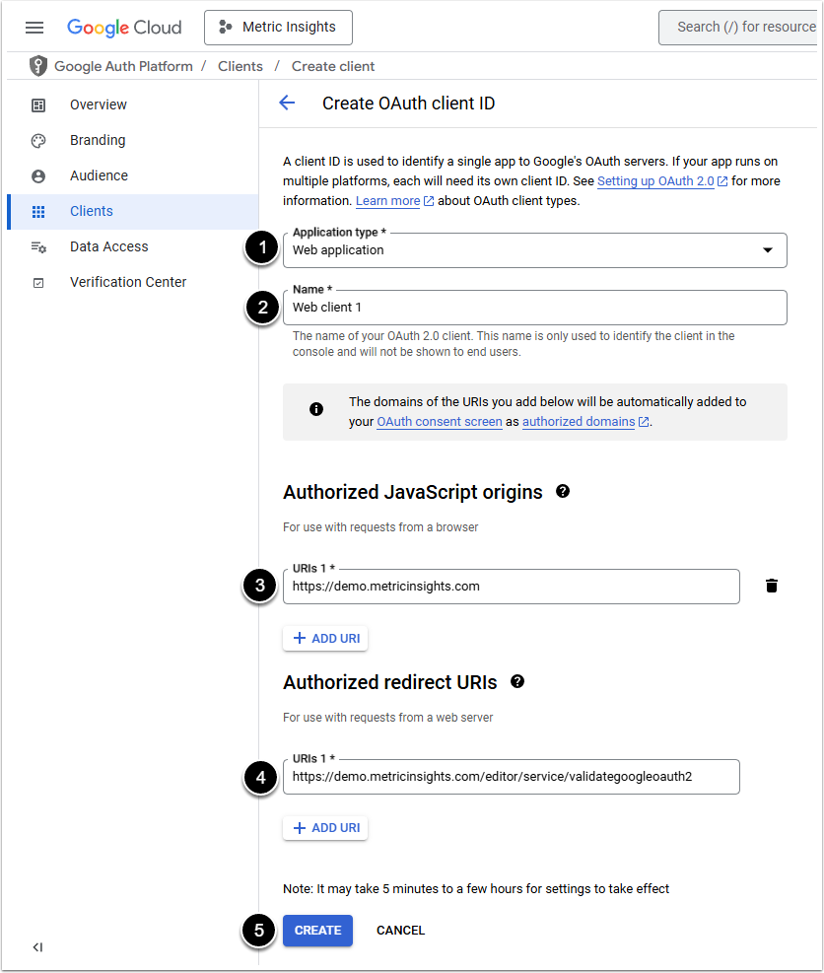Open the Metric Insights project selector
This screenshot has height=973, width=824.
pyautogui.click(x=278, y=28)
